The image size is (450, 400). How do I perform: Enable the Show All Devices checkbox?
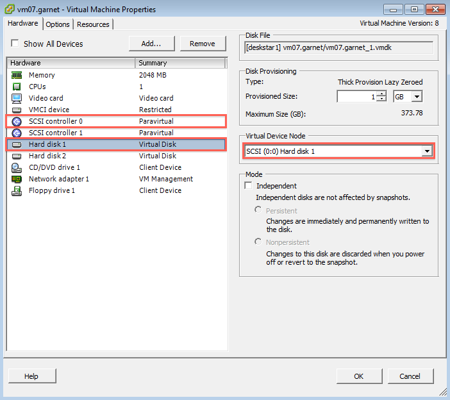(x=15, y=44)
